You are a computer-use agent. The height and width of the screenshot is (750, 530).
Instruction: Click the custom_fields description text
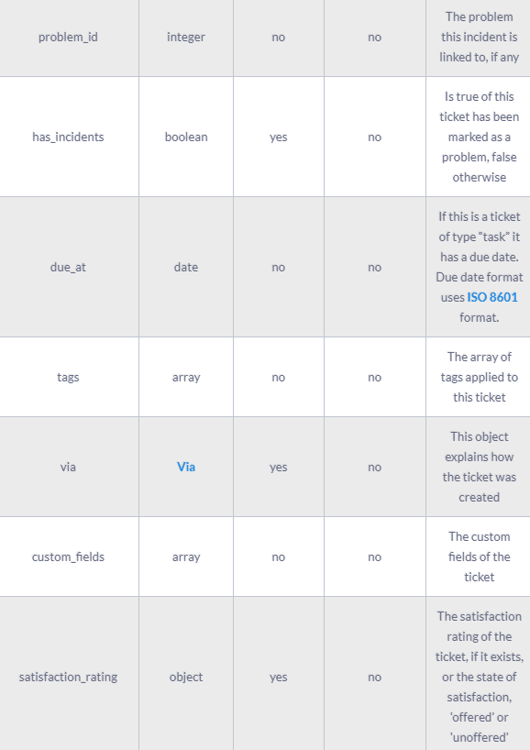point(480,557)
